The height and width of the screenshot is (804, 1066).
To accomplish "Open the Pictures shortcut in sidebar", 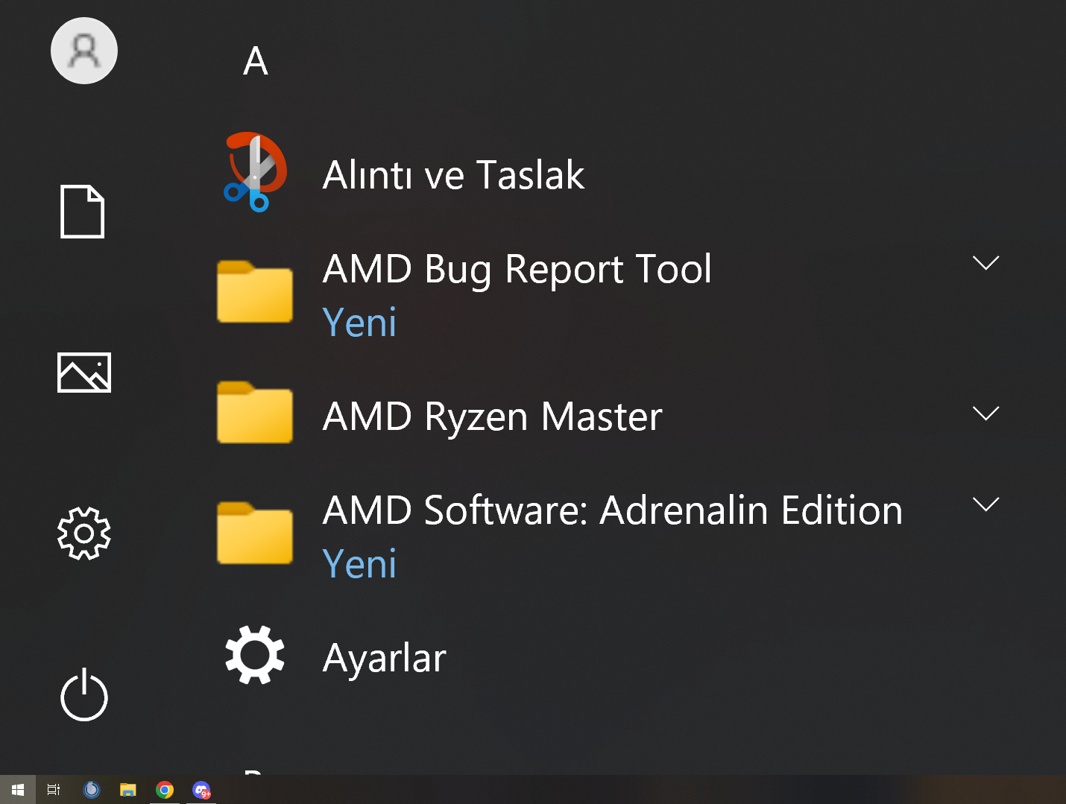I will pos(83,373).
